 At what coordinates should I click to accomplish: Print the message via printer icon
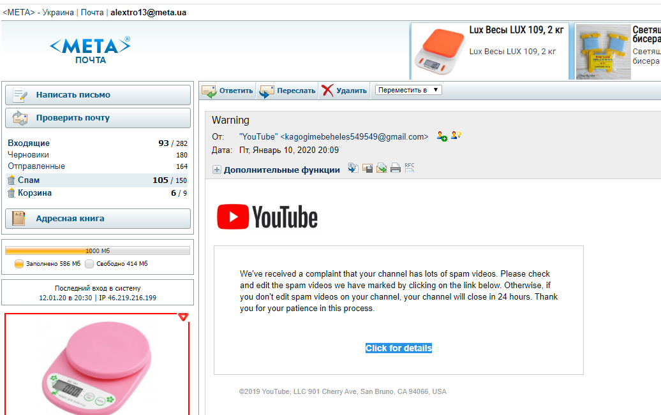[396, 168]
